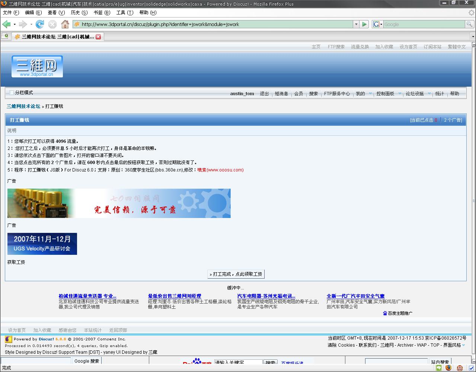Click the browser Back arrow button
Viewport: 476px width, 372px height.
tap(6, 24)
